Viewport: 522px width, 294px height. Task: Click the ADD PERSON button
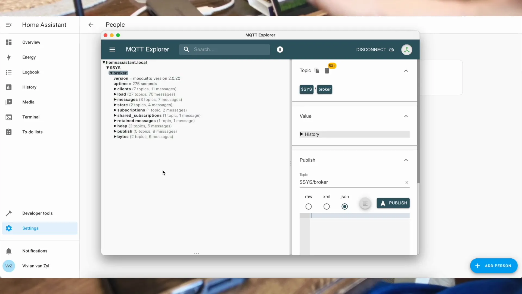[494, 266]
